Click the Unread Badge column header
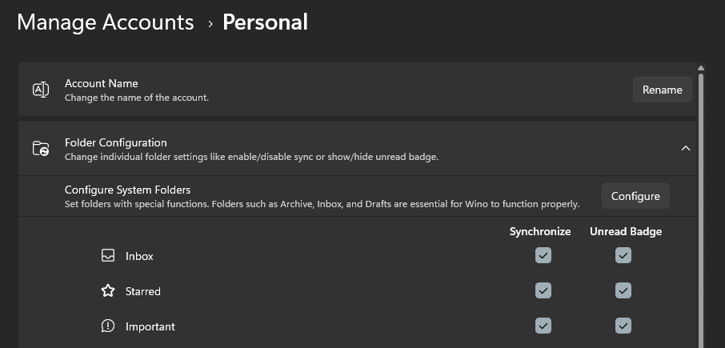725x348 pixels. pos(626,231)
